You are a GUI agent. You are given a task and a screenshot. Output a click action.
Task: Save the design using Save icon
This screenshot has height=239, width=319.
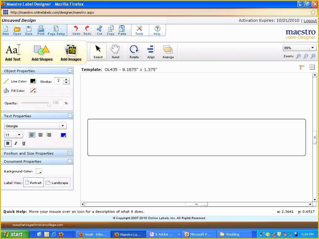pyautogui.click(x=29, y=30)
